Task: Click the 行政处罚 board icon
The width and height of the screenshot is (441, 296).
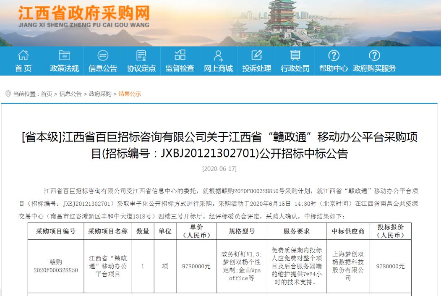Action: [295, 55]
